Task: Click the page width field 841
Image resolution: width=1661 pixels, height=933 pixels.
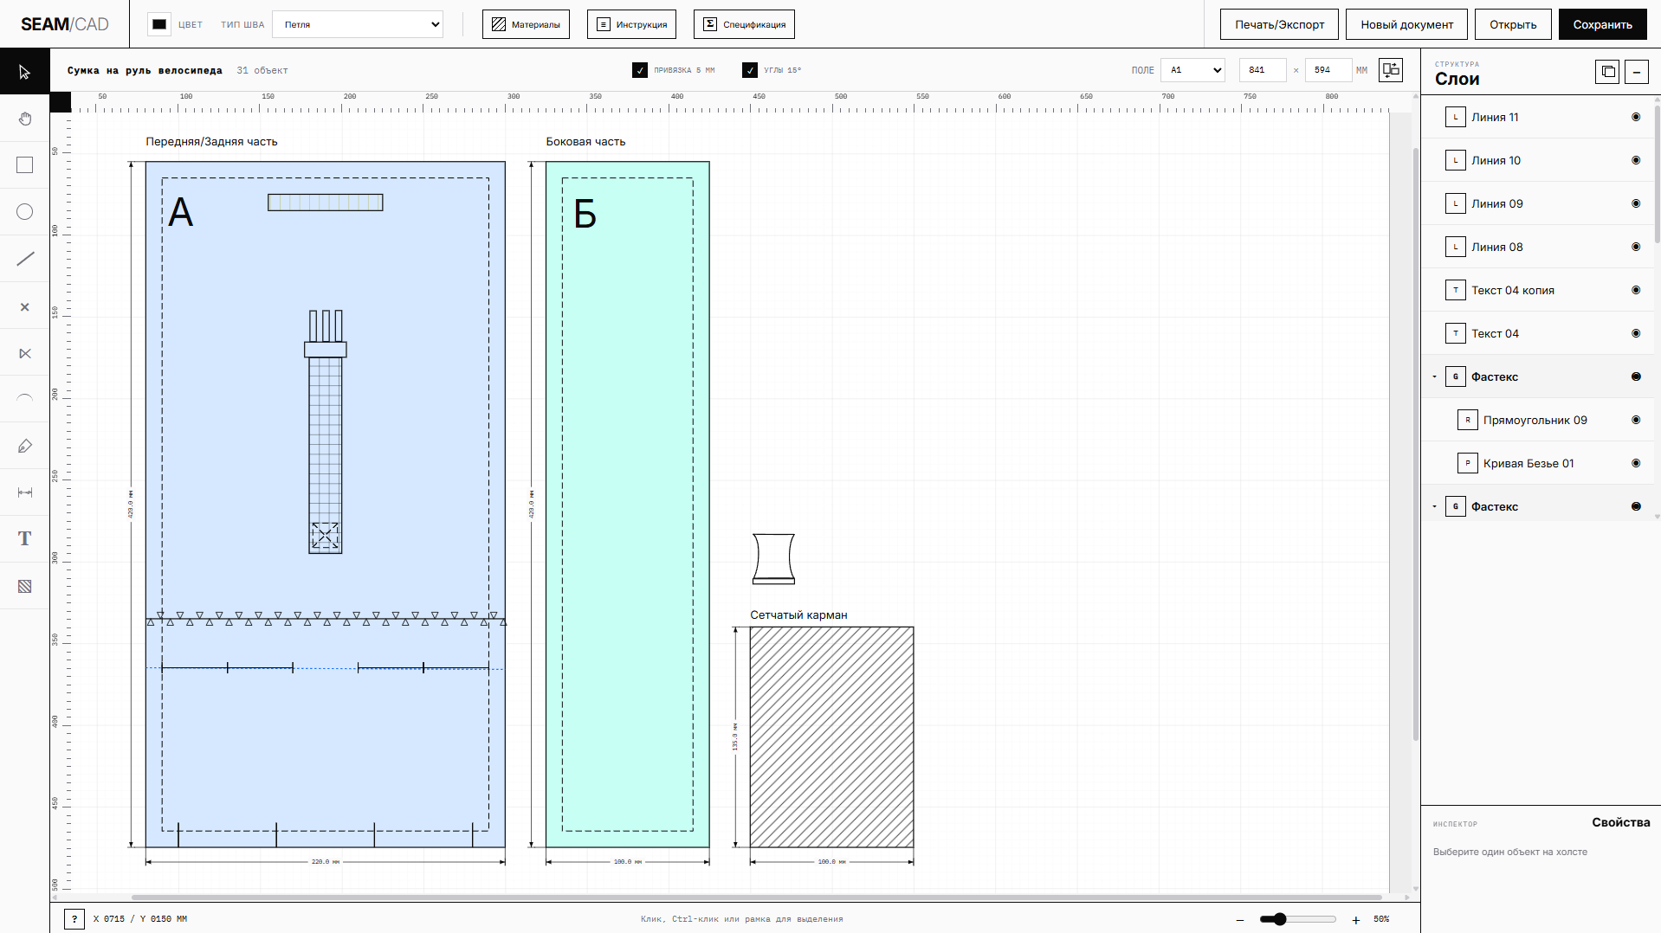Action: point(1263,70)
